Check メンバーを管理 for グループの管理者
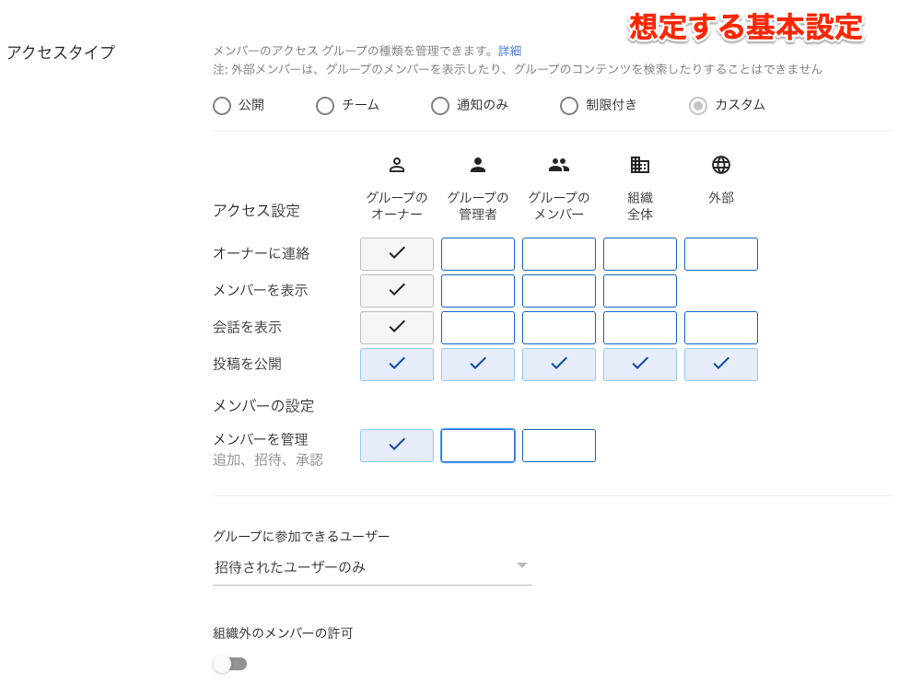Viewport: 898px width, 697px height. tap(478, 446)
